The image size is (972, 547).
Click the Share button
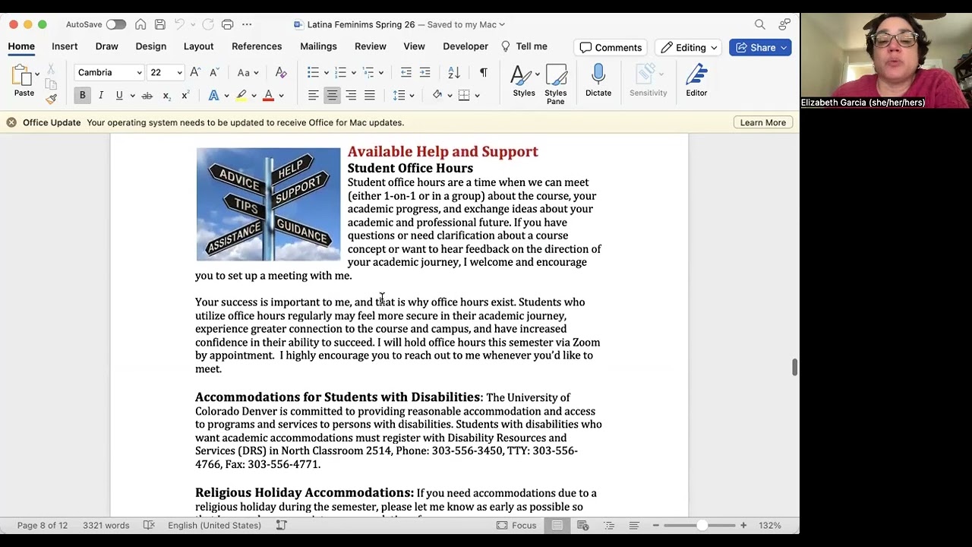(x=760, y=47)
